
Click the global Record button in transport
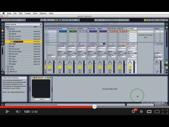pos(61,20)
